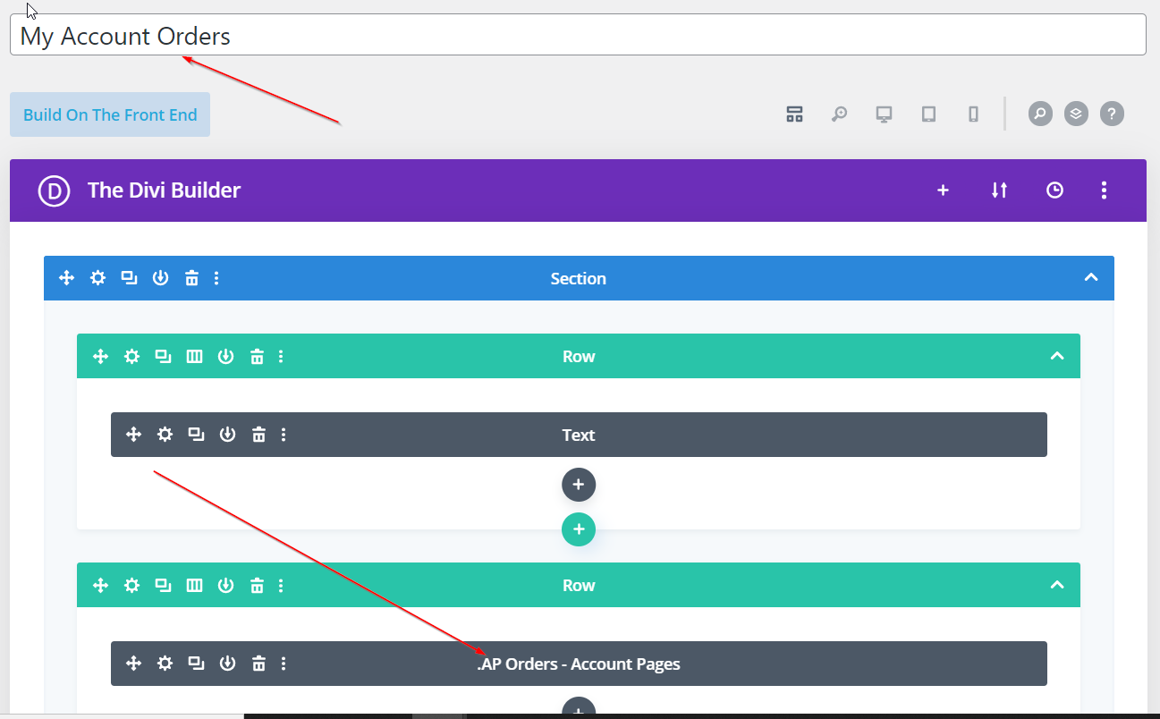Image resolution: width=1160 pixels, height=719 pixels.
Task: Collapse the Section with chevron
Action: (1090, 277)
